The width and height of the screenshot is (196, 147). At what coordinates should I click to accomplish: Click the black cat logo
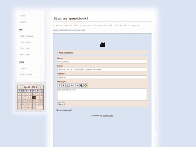102,44
